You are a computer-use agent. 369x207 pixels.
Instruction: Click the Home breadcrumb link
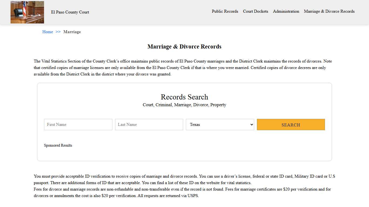point(48,32)
